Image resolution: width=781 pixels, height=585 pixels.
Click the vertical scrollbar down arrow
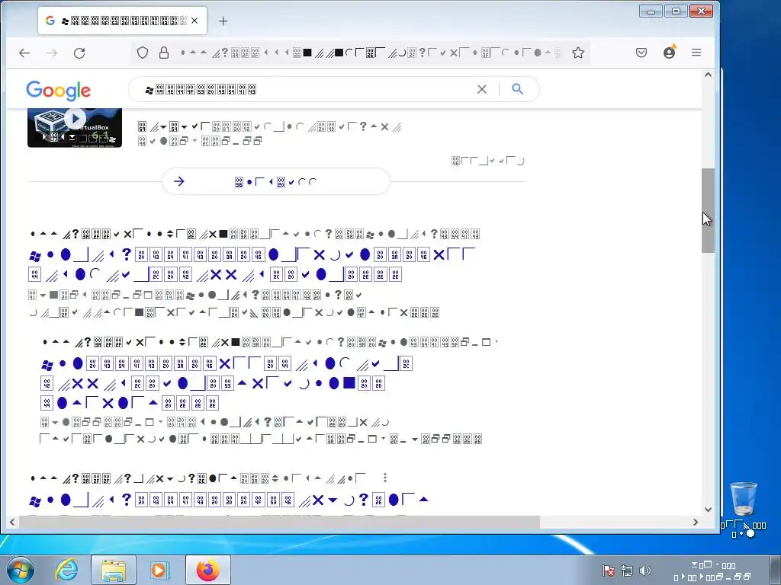point(708,510)
